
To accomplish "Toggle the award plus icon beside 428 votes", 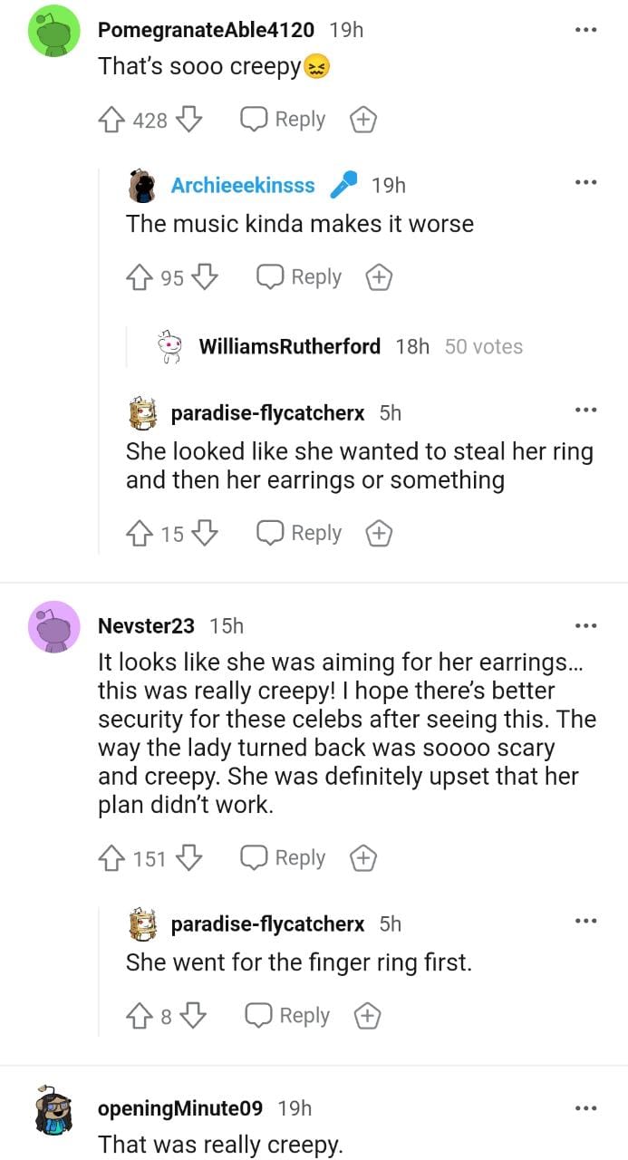I will point(363,120).
